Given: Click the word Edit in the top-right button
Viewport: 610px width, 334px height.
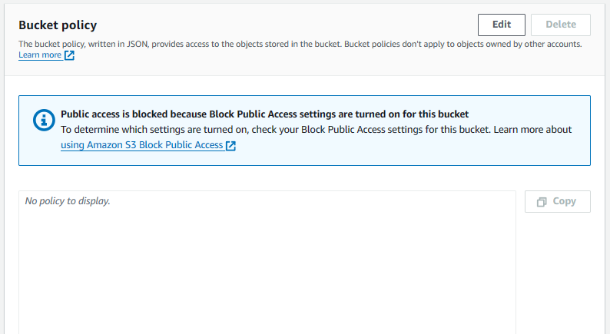Looking at the screenshot, I should click(x=502, y=25).
